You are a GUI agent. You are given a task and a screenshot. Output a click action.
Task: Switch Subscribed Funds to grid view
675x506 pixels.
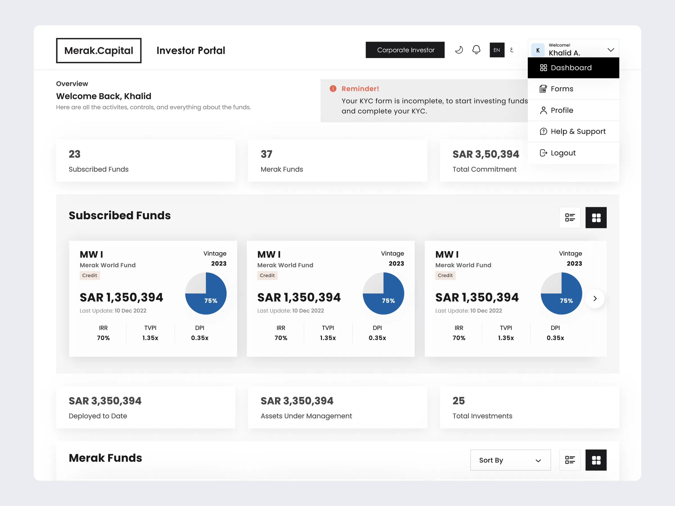coord(596,218)
